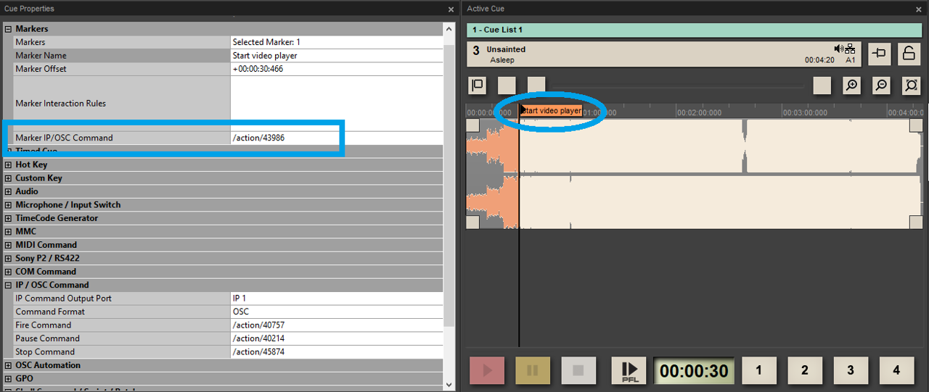The image size is (929, 392).
Task: Click preset button 1
Action: pyautogui.click(x=759, y=370)
